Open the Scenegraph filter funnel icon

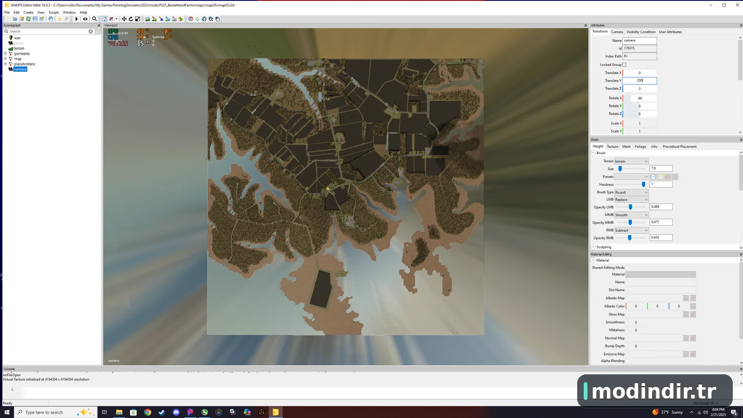click(98, 32)
